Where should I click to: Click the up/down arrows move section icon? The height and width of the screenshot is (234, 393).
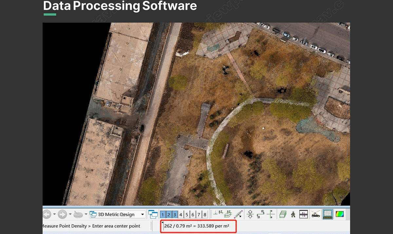(x=251, y=215)
